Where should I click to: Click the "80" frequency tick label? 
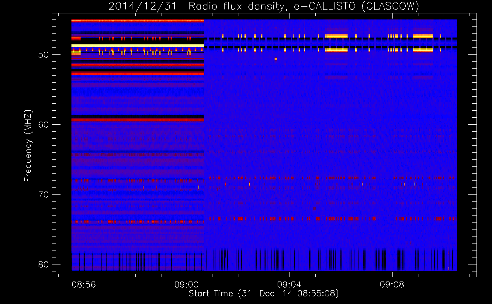(43, 264)
